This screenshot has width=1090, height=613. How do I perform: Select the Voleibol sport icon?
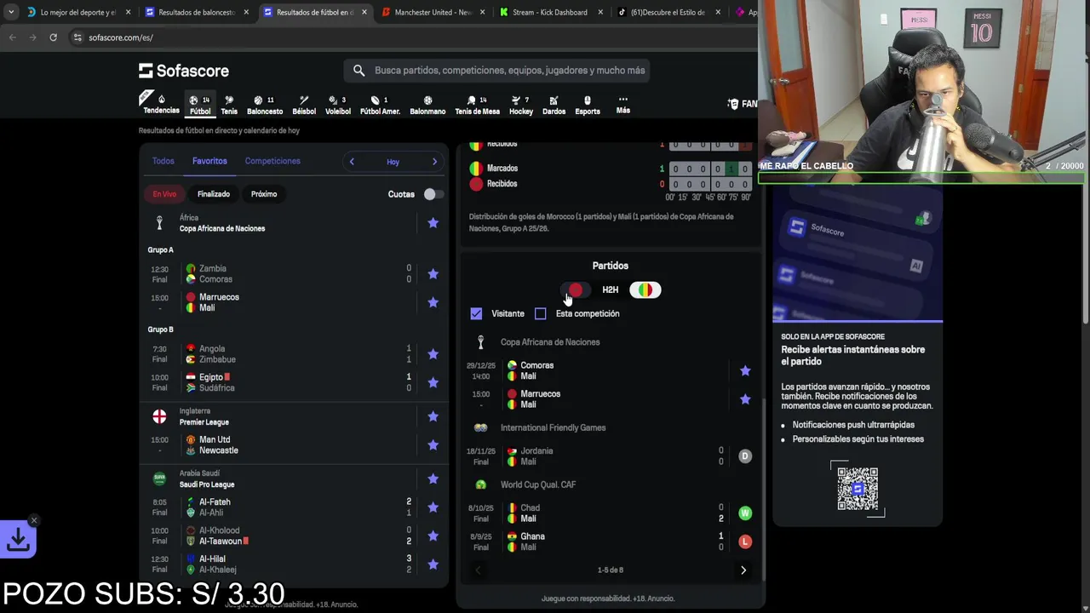coord(338,105)
